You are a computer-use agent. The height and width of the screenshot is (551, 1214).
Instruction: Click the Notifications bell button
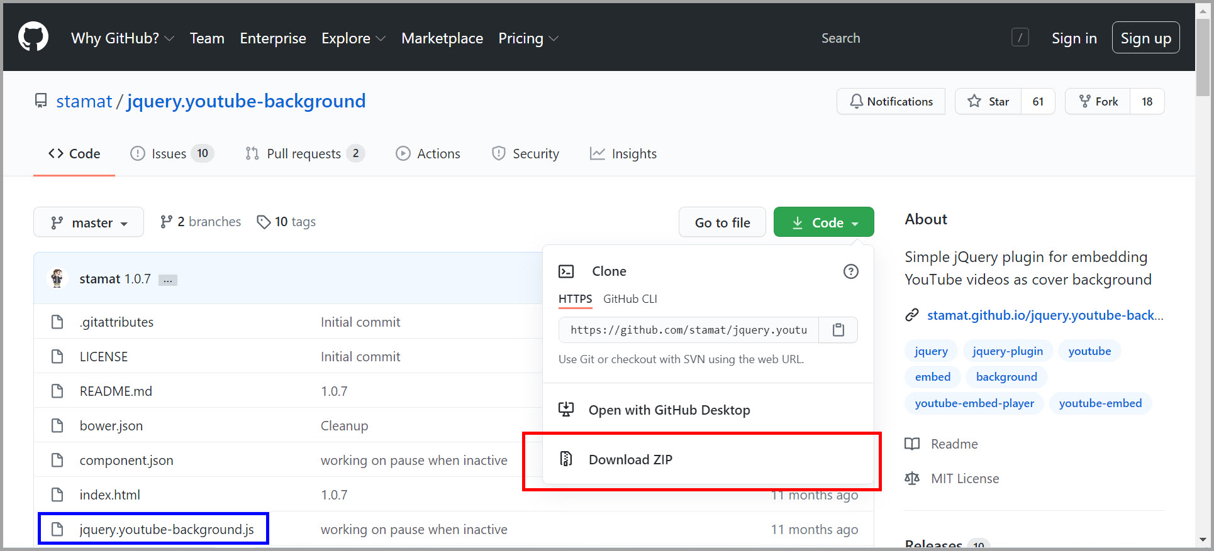[x=891, y=101]
